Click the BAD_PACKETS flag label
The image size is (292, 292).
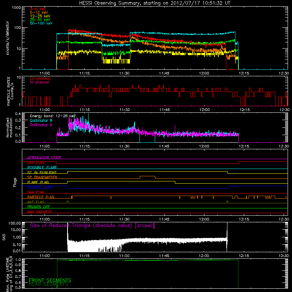40,212
